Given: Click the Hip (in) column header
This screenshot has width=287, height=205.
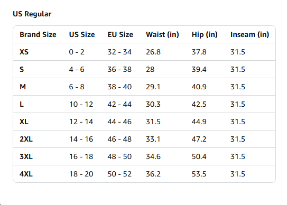Looking at the screenshot, I should (205, 34).
